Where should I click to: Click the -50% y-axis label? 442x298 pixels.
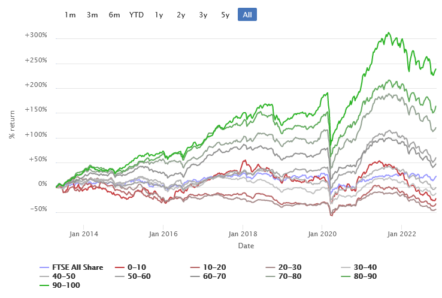(x=38, y=209)
